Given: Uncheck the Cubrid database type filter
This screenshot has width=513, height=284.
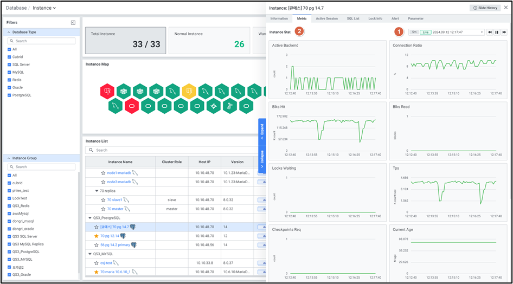Looking at the screenshot, I should pyautogui.click(x=9, y=57).
